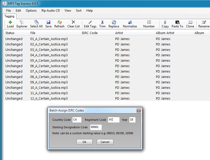
Task: Clear the current file list
Action: click(73, 24)
